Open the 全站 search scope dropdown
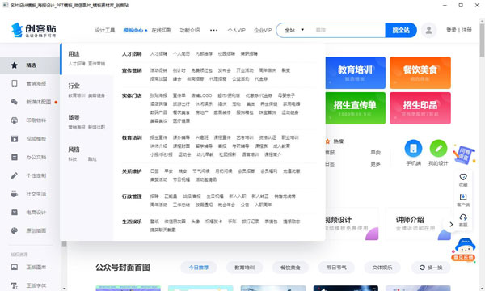 [x=294, y=30]
